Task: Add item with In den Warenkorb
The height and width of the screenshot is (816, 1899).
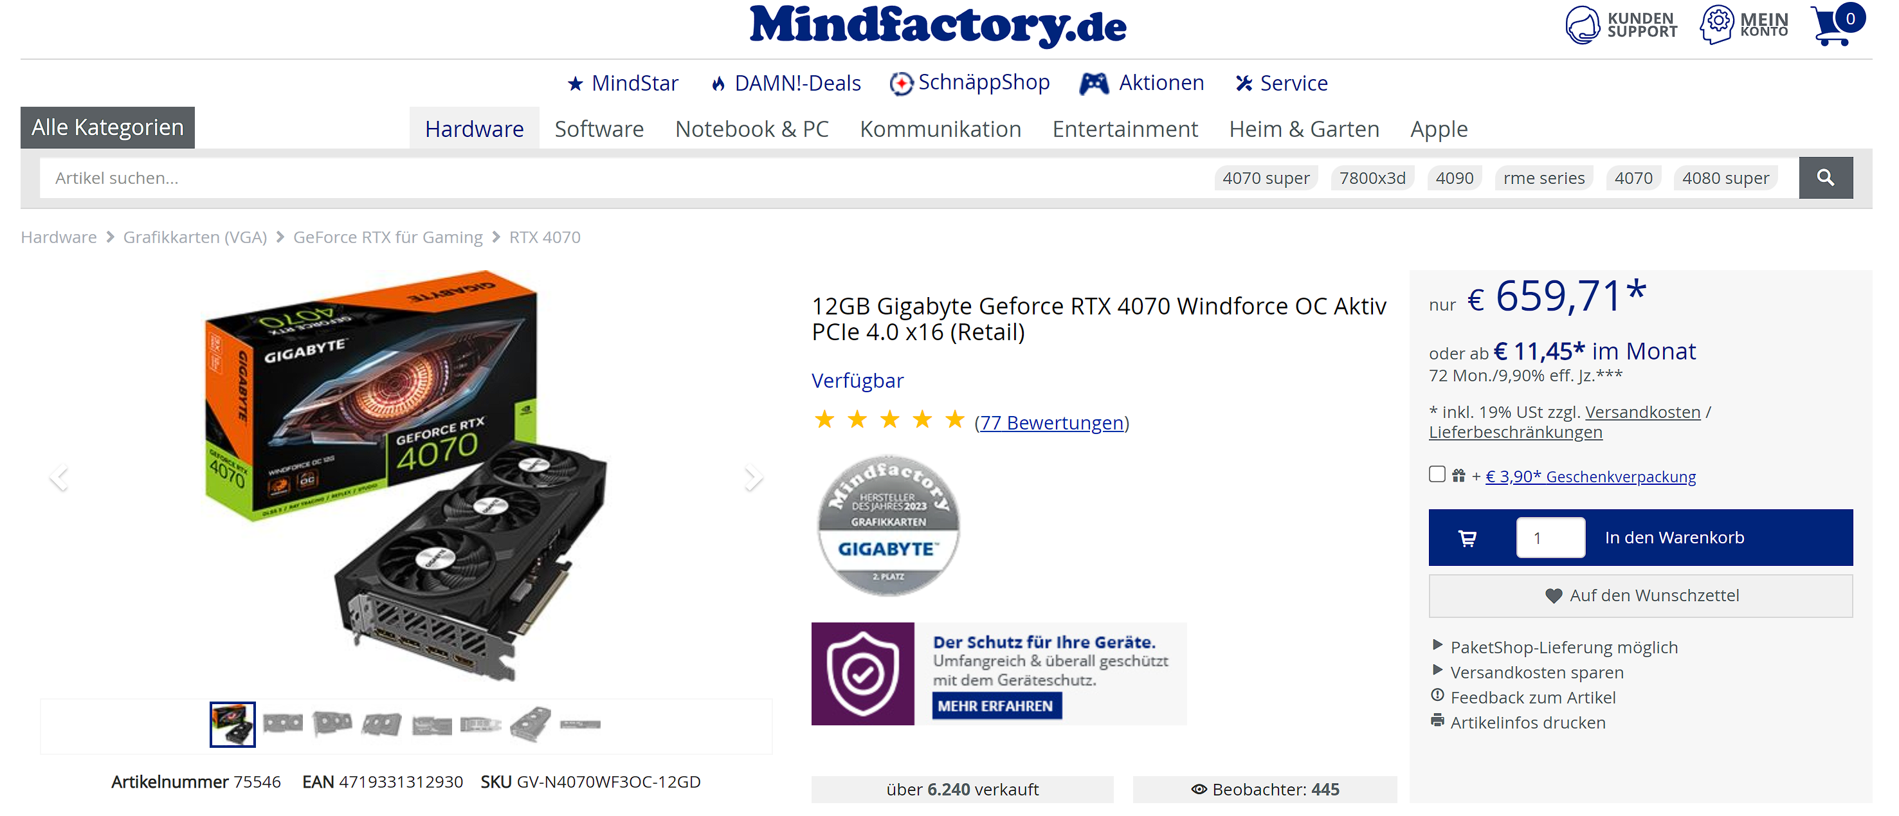Action: 1674,538
